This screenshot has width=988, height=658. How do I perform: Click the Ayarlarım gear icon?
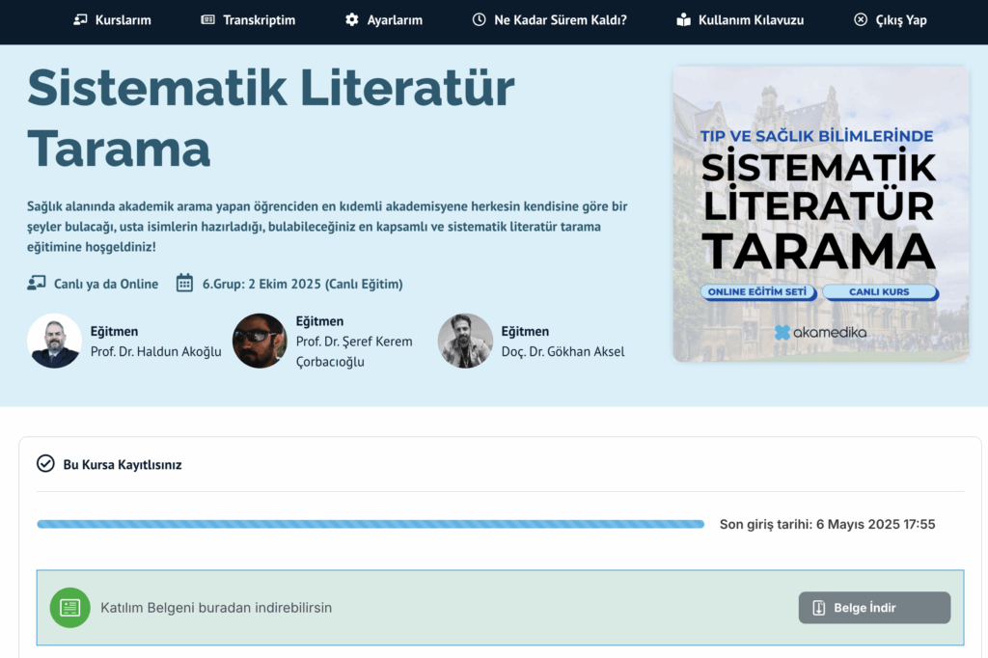pos(351,19)
